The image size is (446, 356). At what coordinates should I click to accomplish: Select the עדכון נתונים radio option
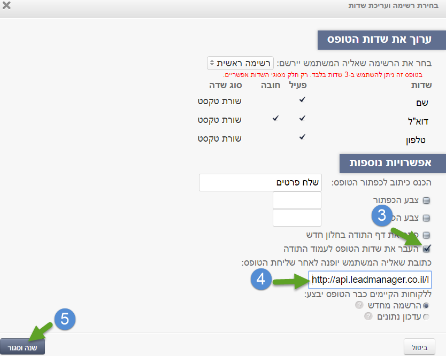[x=426, y=317]
